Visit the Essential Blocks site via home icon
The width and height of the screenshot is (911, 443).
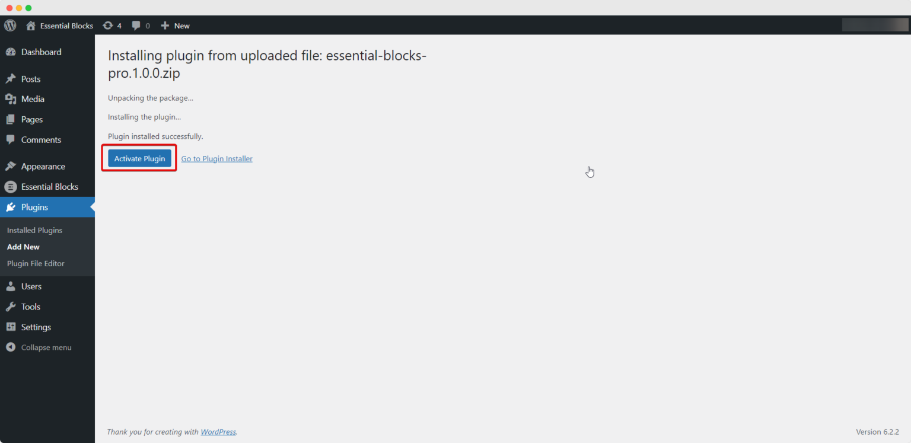tap(30, 25)
